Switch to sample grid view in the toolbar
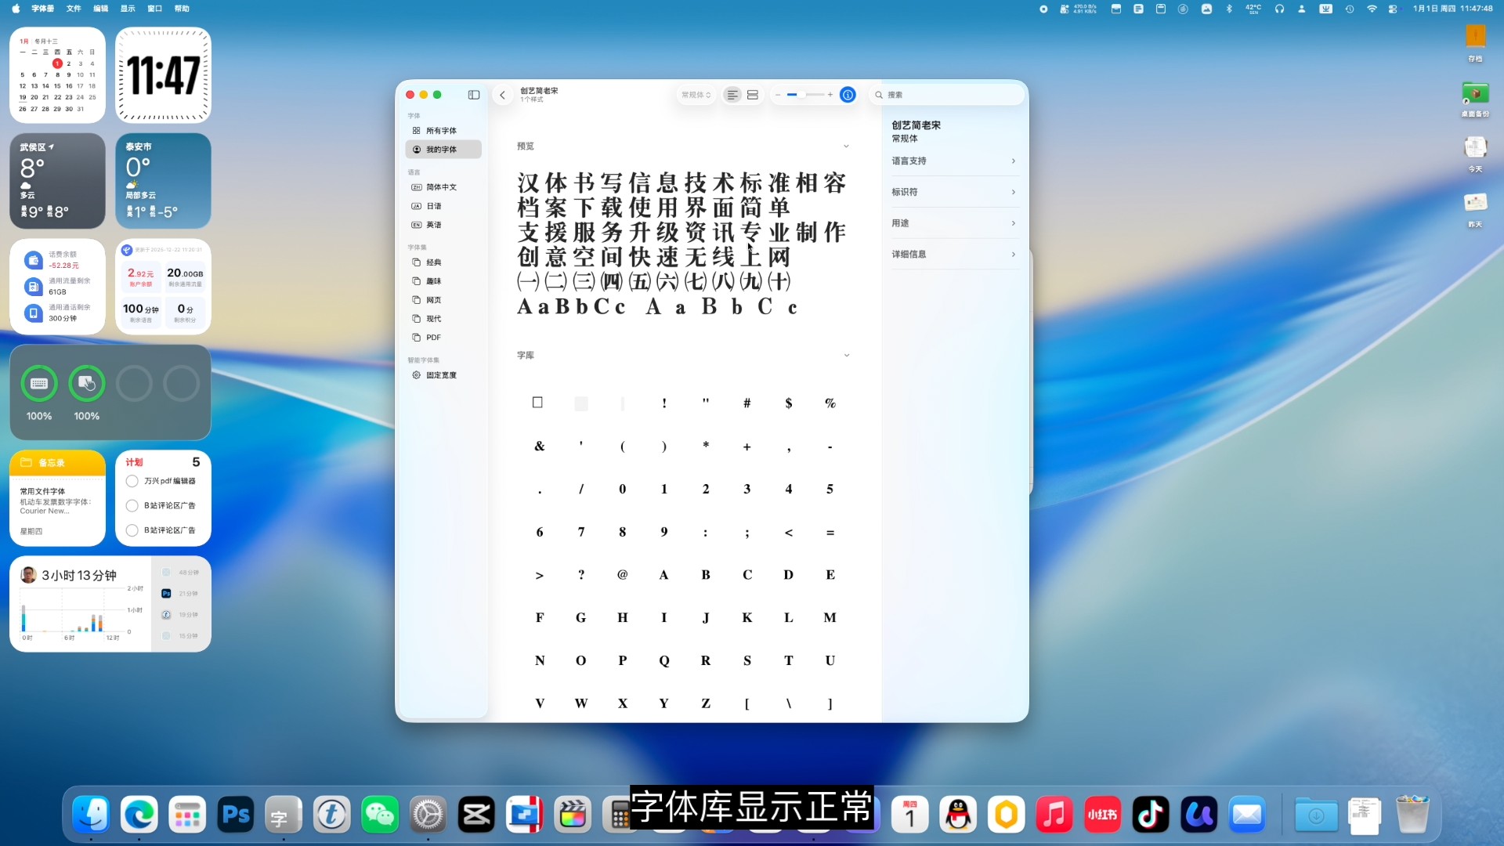1504x846 pixels. pos(752,94)
